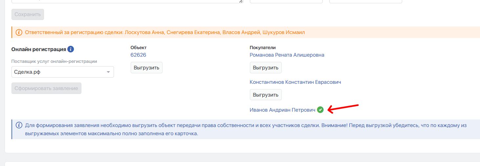480x166 pixels.
Task: Open buyer Константинов Константин Еврасович
Action: click(x=295, y=82)
